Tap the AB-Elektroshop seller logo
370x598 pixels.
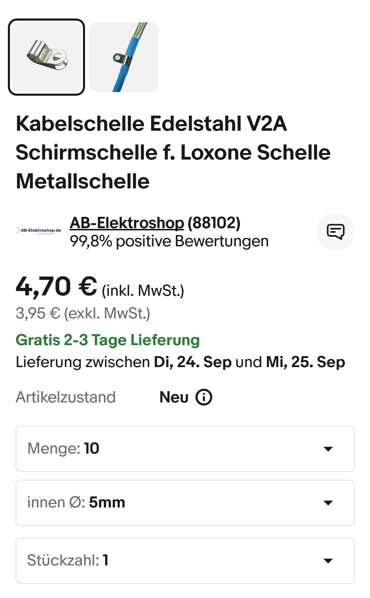click(x=39, y=231)
